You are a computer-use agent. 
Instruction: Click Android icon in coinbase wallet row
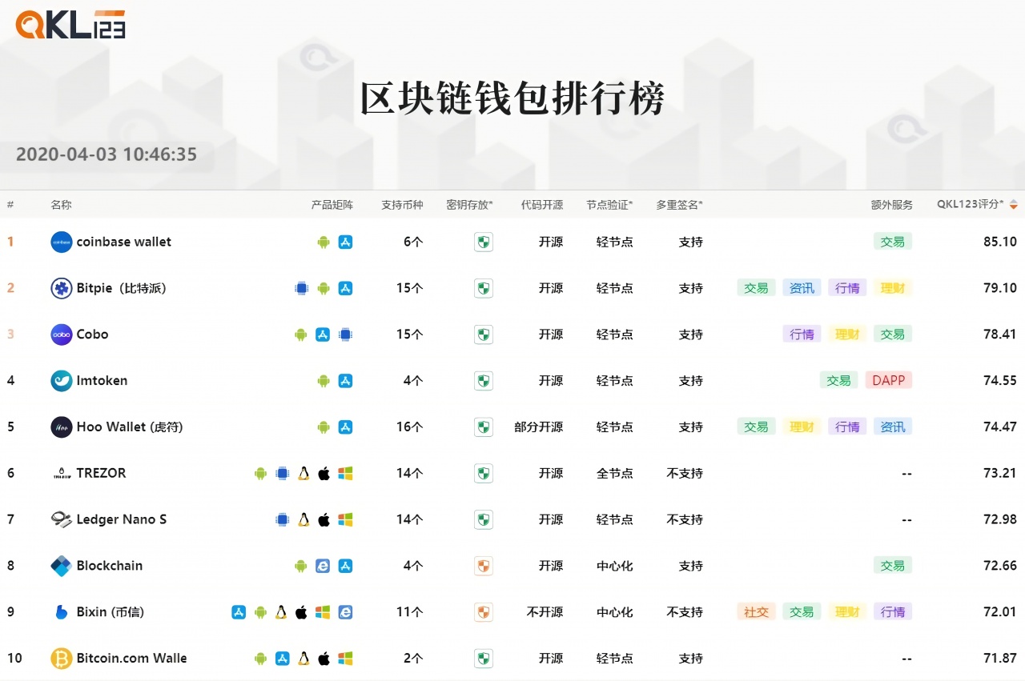point(324,242)
